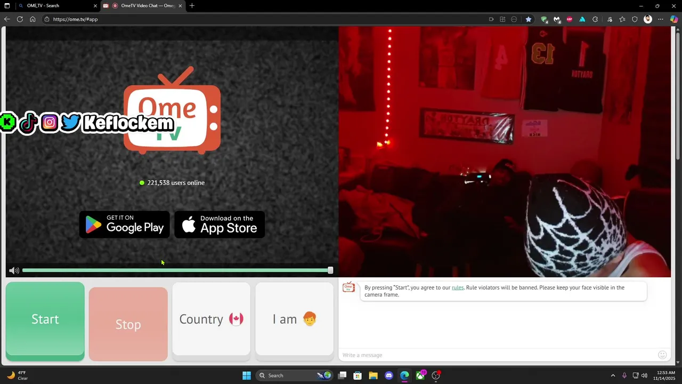Open the media control music note icon
This screenshot has width=682, height=384.
pyautogui.click(x=610, y=19)
